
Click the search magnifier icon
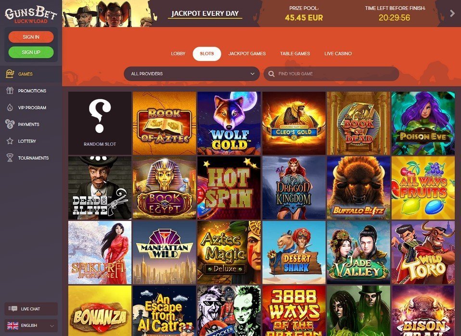click(x=271, y=74)
